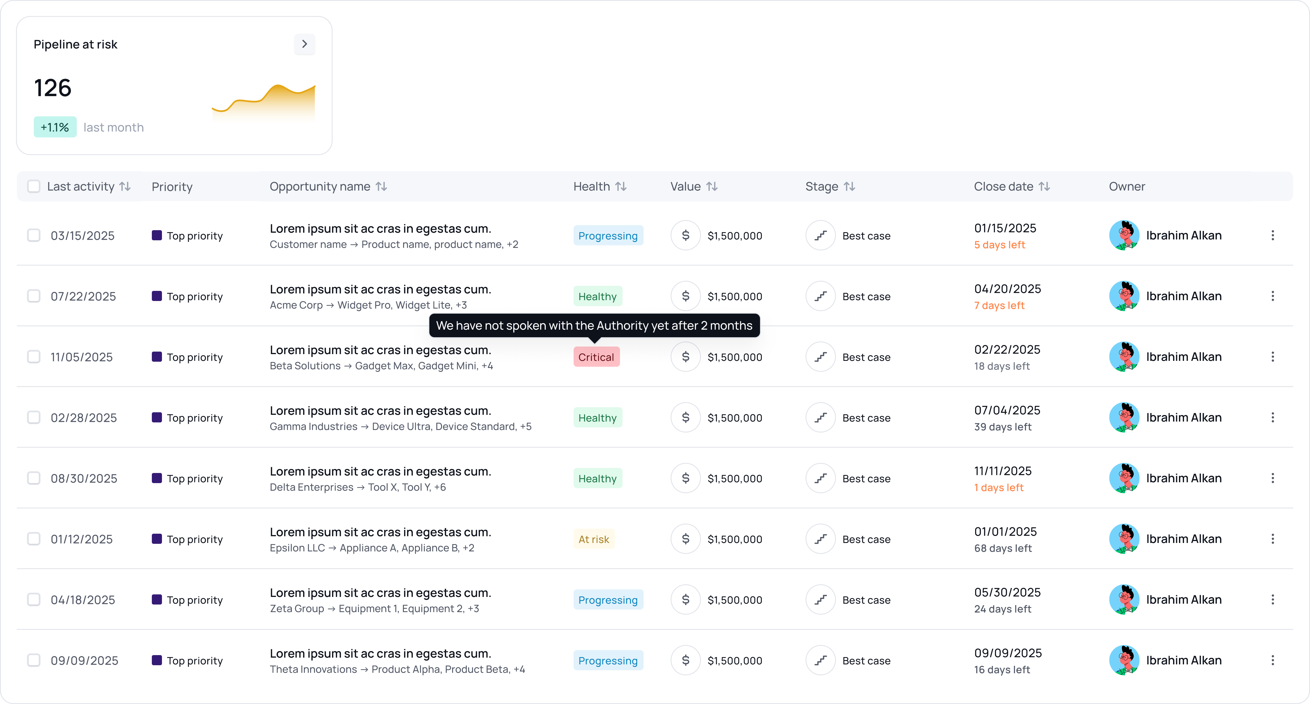Click Ibrahim Alkan avatar in Gamma Industries row
Screen dimensions: 1310x704
click(1123, 417)
